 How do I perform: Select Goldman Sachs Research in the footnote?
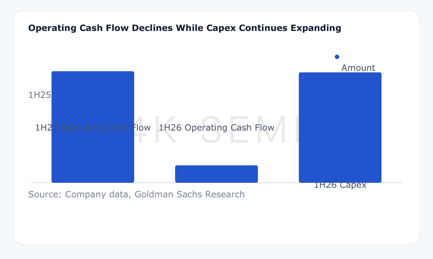pyautogui.click(x=190, y=194)
